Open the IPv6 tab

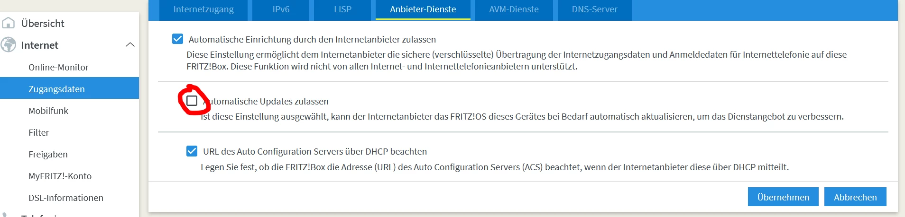(281, 9)
